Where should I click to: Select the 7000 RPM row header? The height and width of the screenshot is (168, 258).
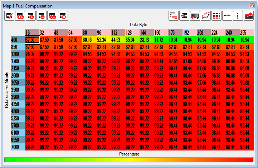click(x=18, y=147)
